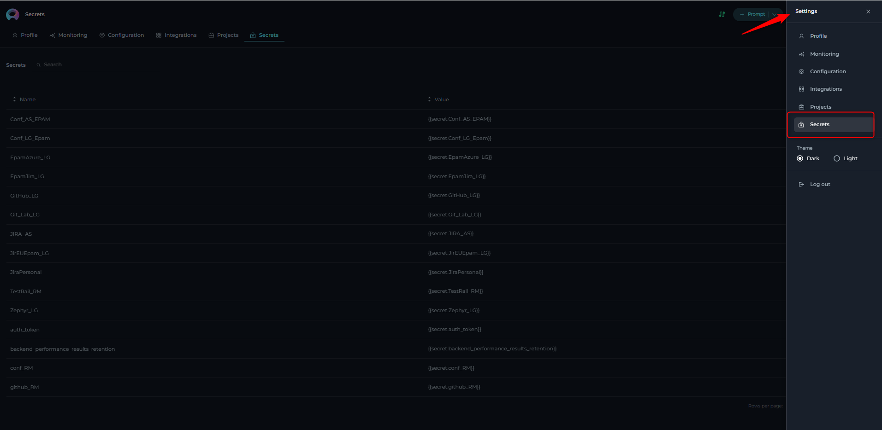The image size is (882, 430).
Task: Select the Dark theme radio button
Action: (800, 158)
